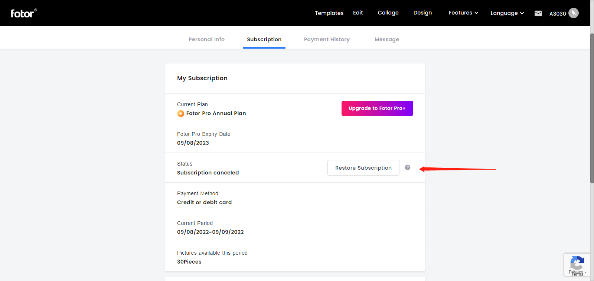Click the page vertical scrollbar
Image resolution: width=594 pixels, height=281 pixels.
592,108
